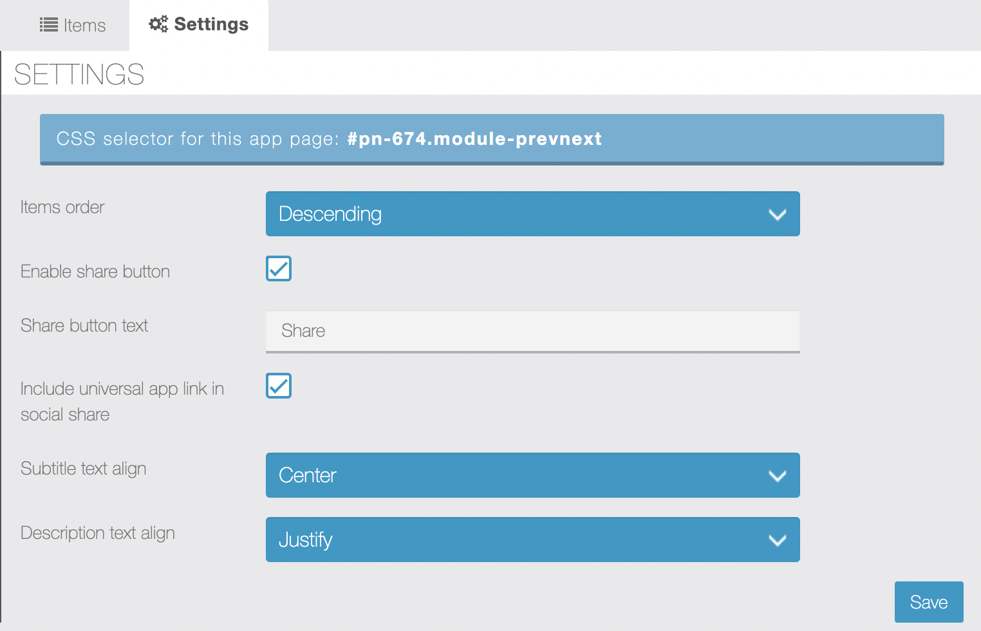Viewport: 981px width, 631px height.
Task: Click the Subtitle text align label
Action: [x=84, y=469]
